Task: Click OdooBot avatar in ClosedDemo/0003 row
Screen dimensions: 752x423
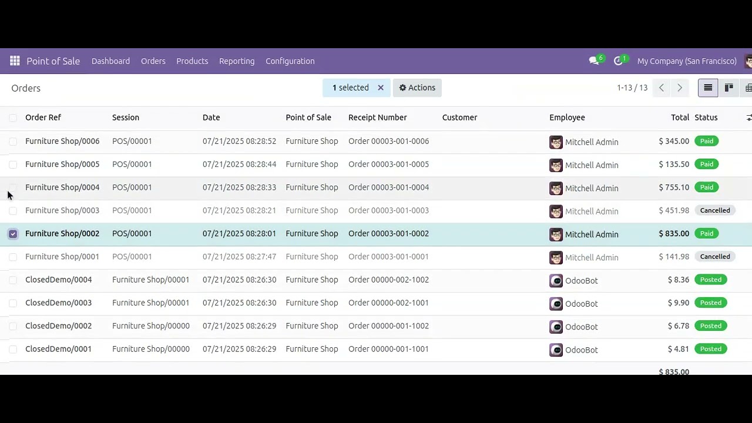Action: pos(556,304)
